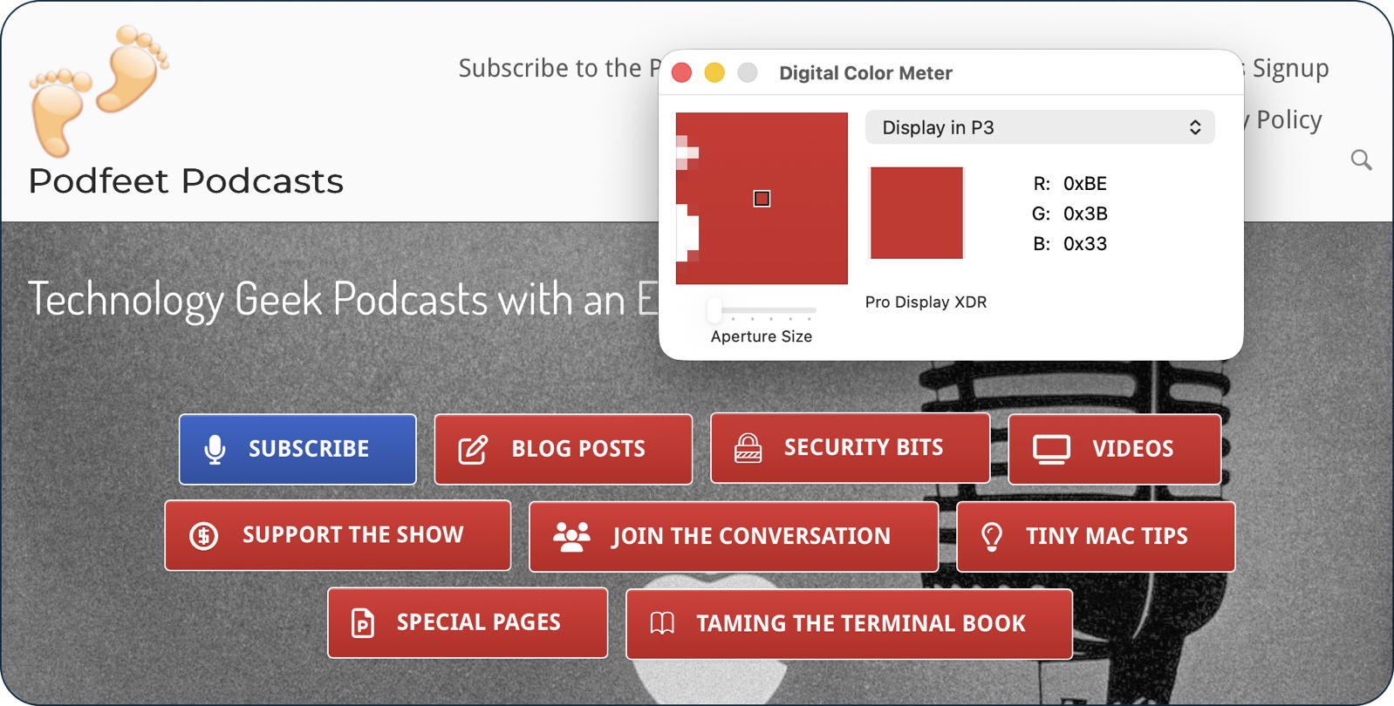Go to Security Bits
The image size is (1394, 706).
click(x=851, y=448)
